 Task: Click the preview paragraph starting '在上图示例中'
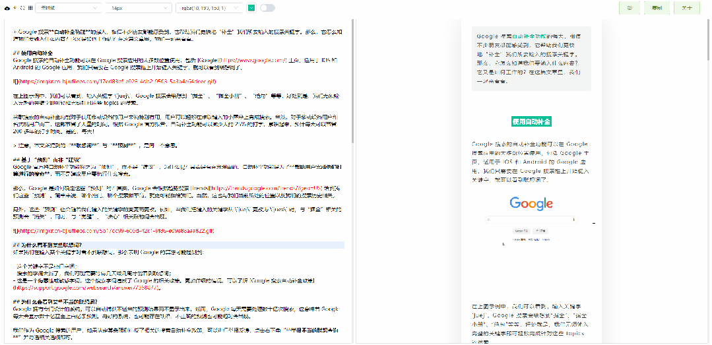[x=529, y=323]
